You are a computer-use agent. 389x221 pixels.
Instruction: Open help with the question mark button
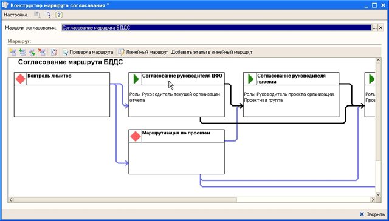58,15
